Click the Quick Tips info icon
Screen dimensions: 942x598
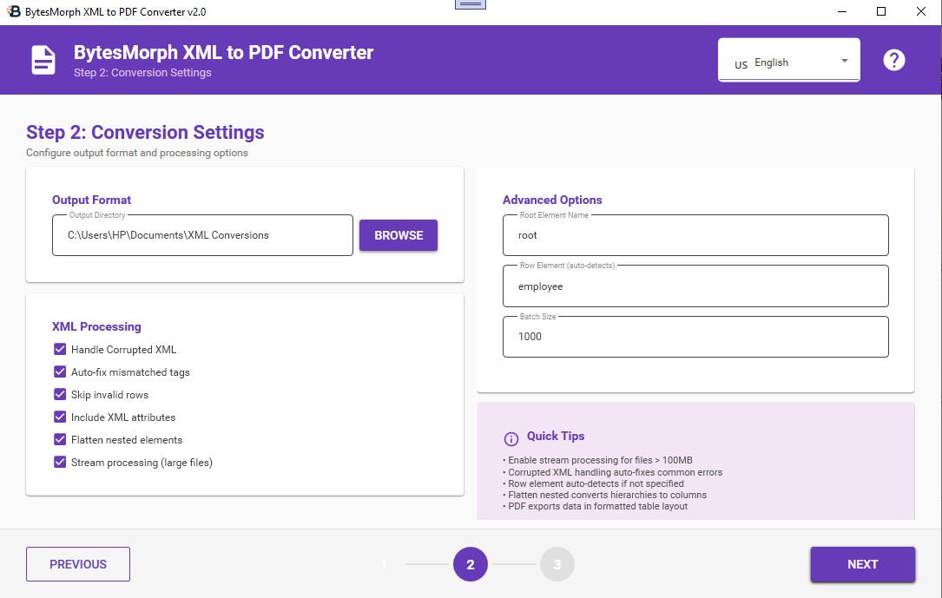pos(511,439)
